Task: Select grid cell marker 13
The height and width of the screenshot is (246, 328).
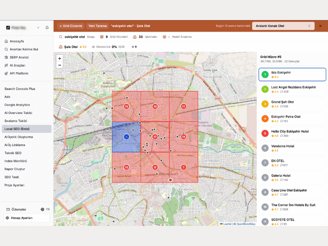Action: click(x=155, y=106)
